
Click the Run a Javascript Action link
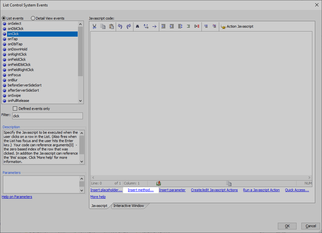261,190
